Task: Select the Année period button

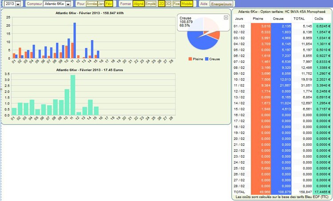Action: (x=92, y=4)
